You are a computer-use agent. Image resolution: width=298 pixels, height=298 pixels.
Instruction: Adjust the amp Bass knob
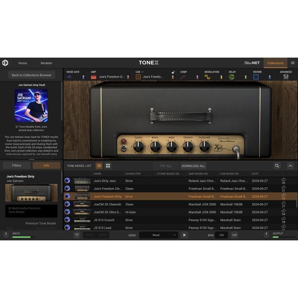(x=155, y=147)
